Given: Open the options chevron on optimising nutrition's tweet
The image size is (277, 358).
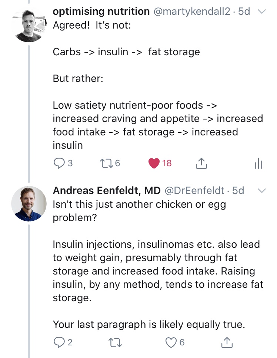Looking at the screenshot, I should click(261, 12).
